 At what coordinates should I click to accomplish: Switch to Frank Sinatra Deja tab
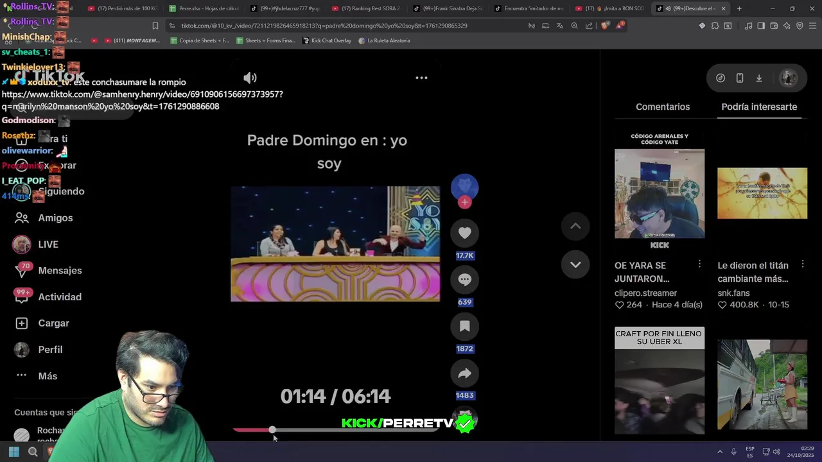(x=448, y=8)
